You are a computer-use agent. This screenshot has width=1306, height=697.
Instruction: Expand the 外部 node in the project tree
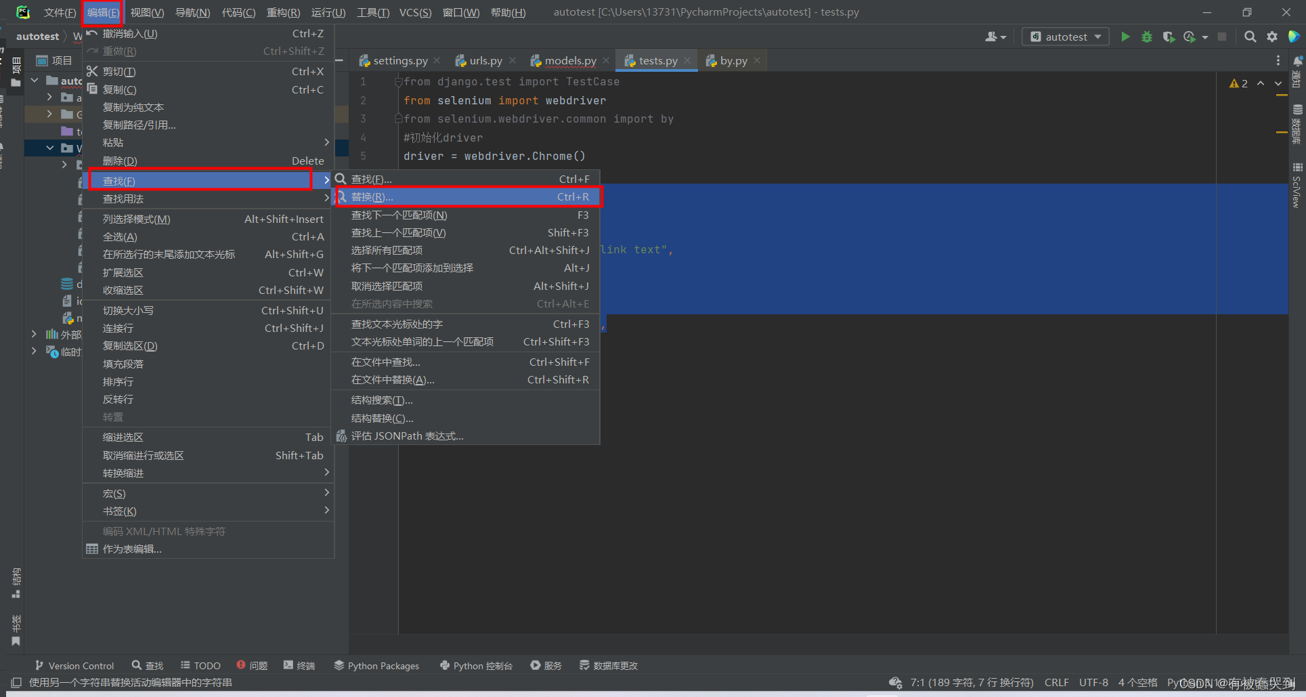click(34, 334)
